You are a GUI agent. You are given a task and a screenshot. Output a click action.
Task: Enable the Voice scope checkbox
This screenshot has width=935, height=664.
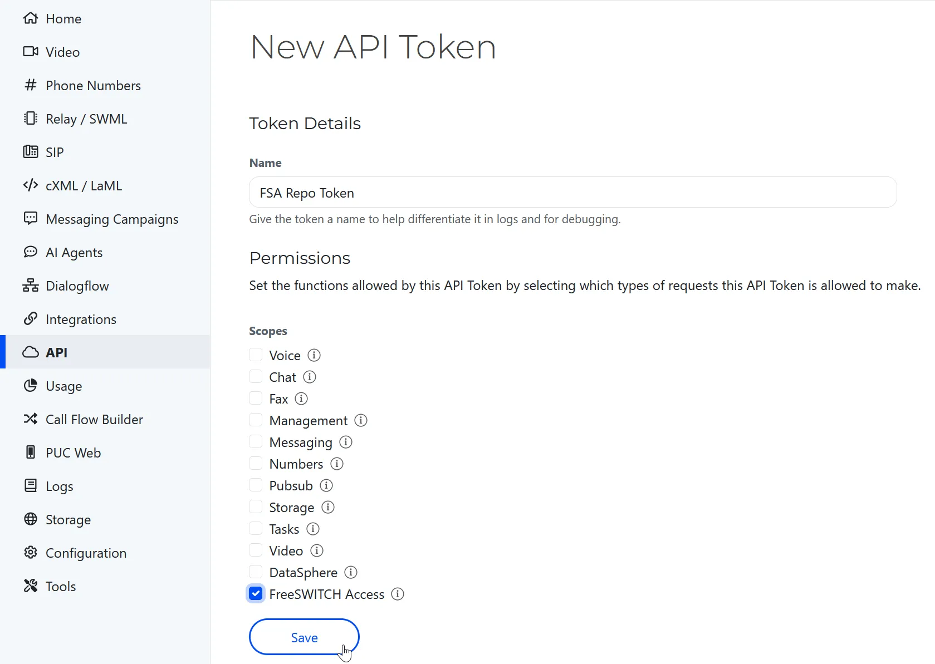pyautogui.click(x=256, y=355)
